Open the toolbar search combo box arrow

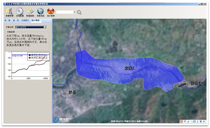(75, 12)
